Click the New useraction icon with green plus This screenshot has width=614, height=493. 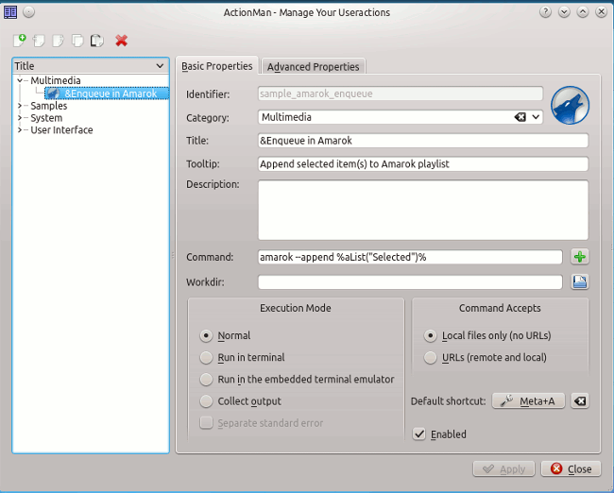tap(20, 40)
